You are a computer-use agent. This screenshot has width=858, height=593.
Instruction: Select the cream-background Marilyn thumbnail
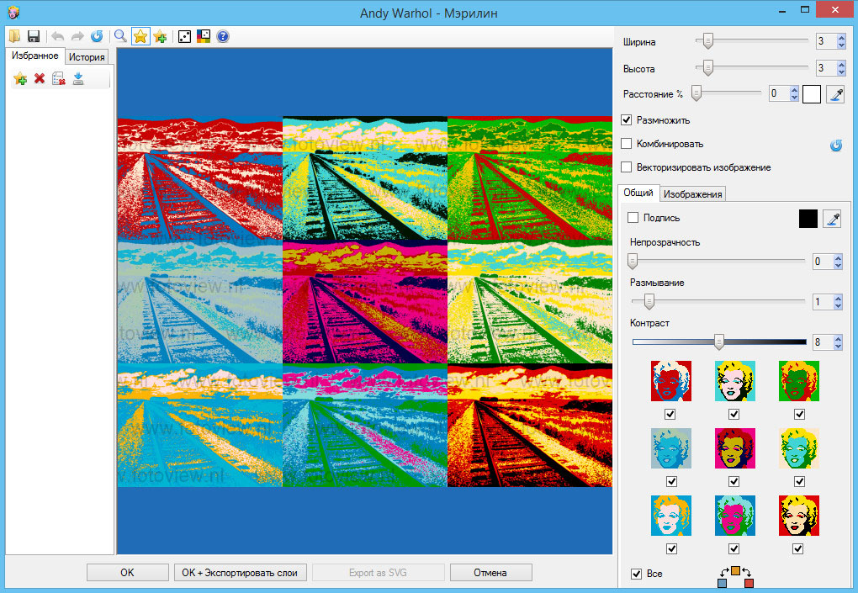pyautogui.click(x=799, y=448)
